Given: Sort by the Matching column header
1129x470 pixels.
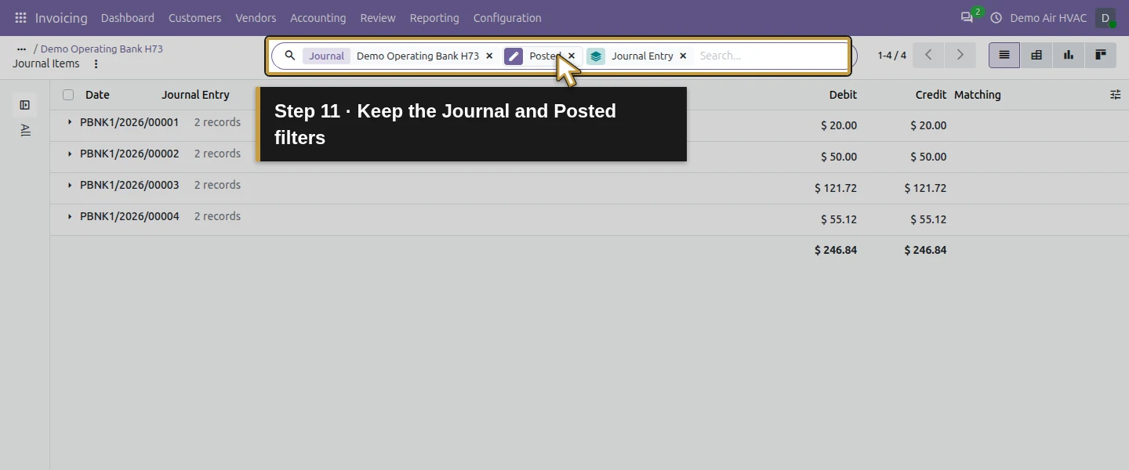Looking at the screenshot, I should (x=978, y=95).
